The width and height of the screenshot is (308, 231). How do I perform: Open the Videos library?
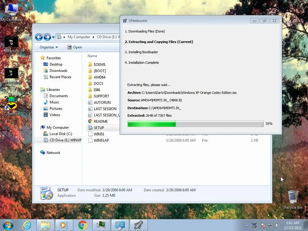[x=52, y=115]
